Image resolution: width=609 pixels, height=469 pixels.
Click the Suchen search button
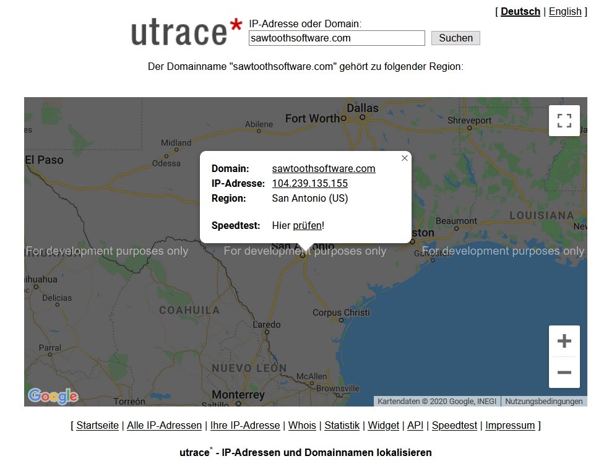tap(456, 38)
